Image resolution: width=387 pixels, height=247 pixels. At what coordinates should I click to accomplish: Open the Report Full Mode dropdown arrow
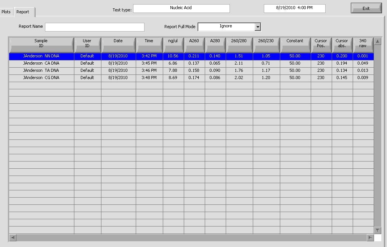coord(258,27)
